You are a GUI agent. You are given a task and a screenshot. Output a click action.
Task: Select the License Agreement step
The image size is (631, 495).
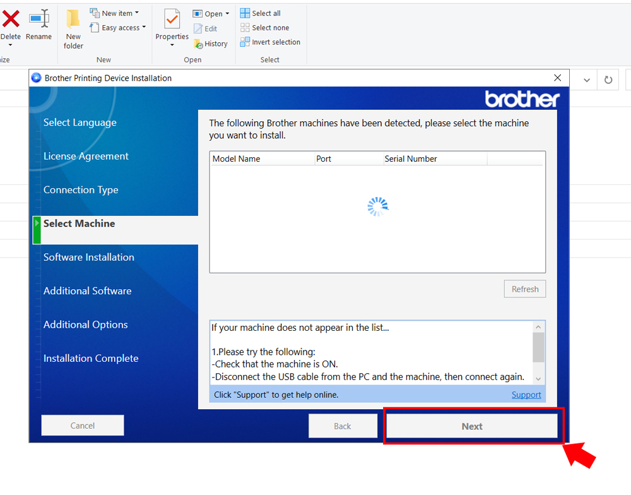(x=86, y=156)
